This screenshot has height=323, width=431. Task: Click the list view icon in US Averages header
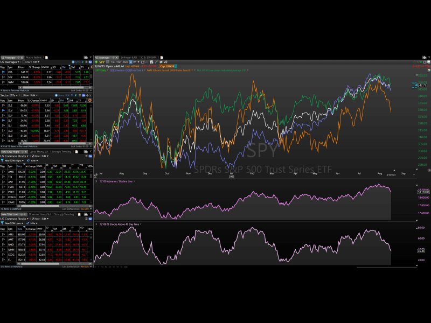coord(86,62)
